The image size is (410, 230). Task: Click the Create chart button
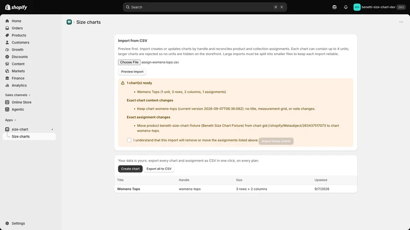130,169
